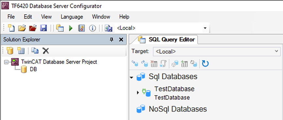Click the red folder icon in the toolbar
This screenshot has height=120, width=283.
click(x=33, y=28)
